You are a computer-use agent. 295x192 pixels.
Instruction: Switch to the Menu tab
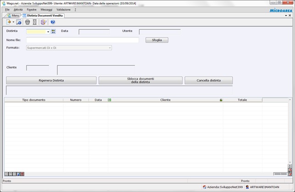(x=13, y=16)
